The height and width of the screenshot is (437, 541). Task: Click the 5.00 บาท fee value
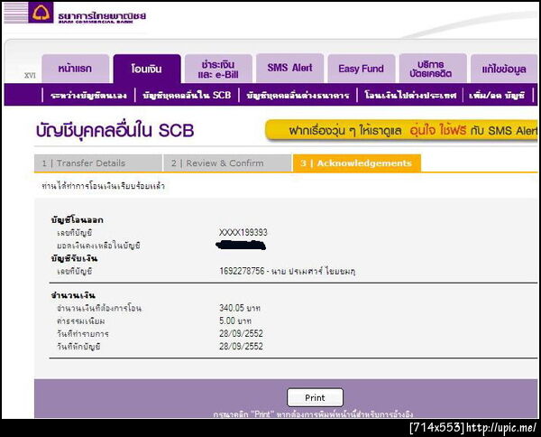coord(235,321)
